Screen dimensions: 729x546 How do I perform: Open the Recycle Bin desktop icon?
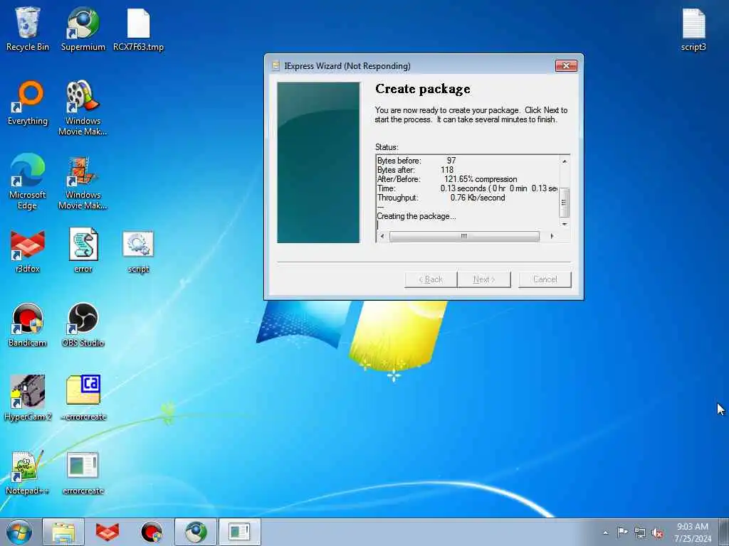[28, 28]
